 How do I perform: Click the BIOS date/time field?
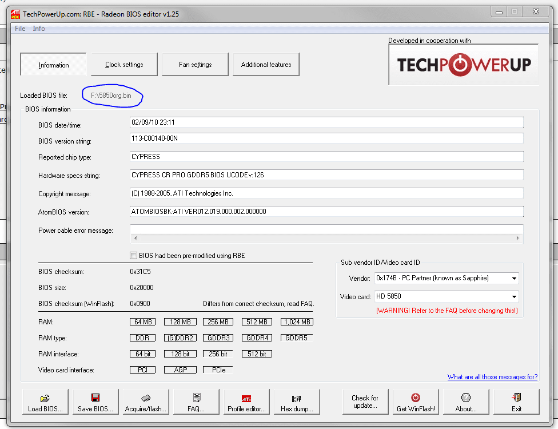pos(326,122)
